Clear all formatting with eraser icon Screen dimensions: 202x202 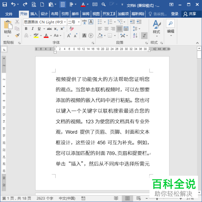coord(72,29)
